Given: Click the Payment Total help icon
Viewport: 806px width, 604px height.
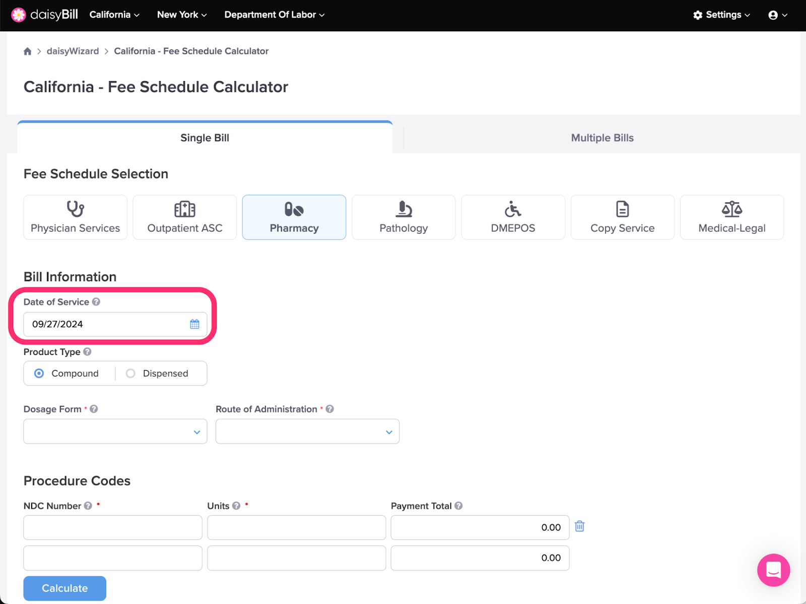Looking at the screenshot, I should tap(458, 506).
